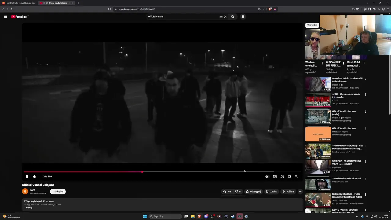Open options for 'YouTube Mix – Official Vandal'
This screenshot has width=391, height=220.
pos(366,179)
